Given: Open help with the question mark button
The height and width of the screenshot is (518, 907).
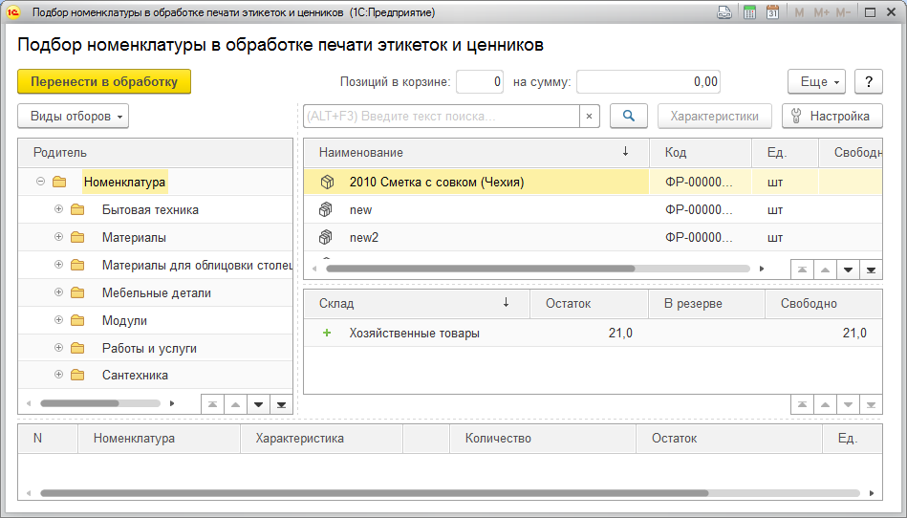Looking at the screenshot, I should click(868, 82).
